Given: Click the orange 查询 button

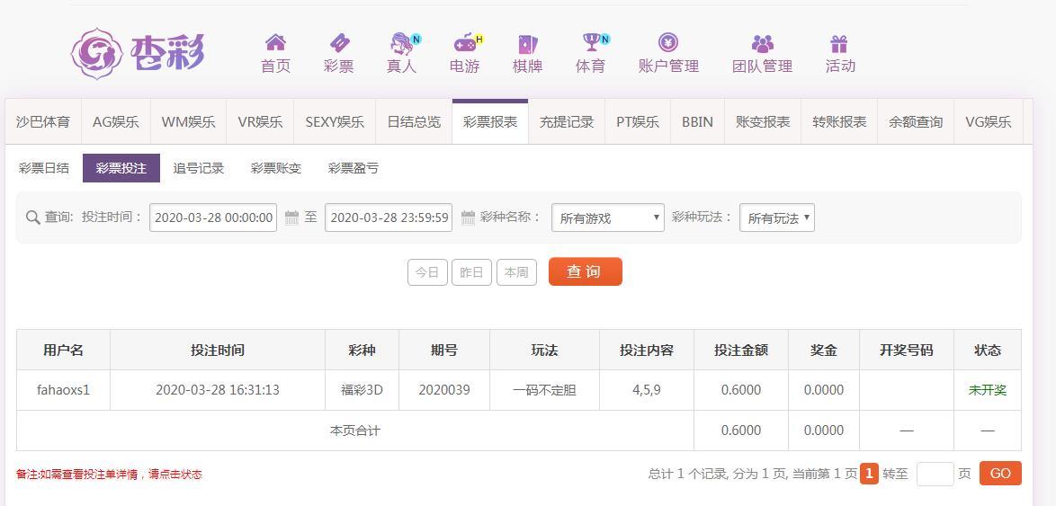Looking at the screenshot, I should 586,271.
